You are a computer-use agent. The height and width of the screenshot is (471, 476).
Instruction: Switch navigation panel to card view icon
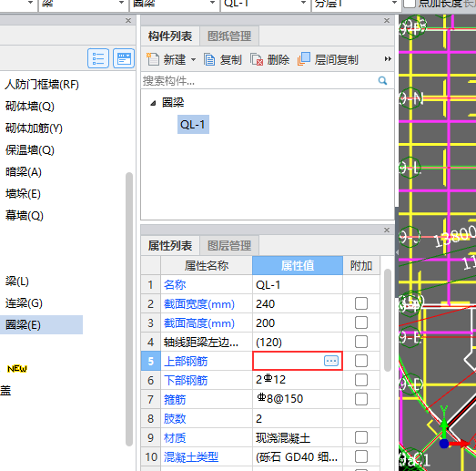tap(124, 58)
